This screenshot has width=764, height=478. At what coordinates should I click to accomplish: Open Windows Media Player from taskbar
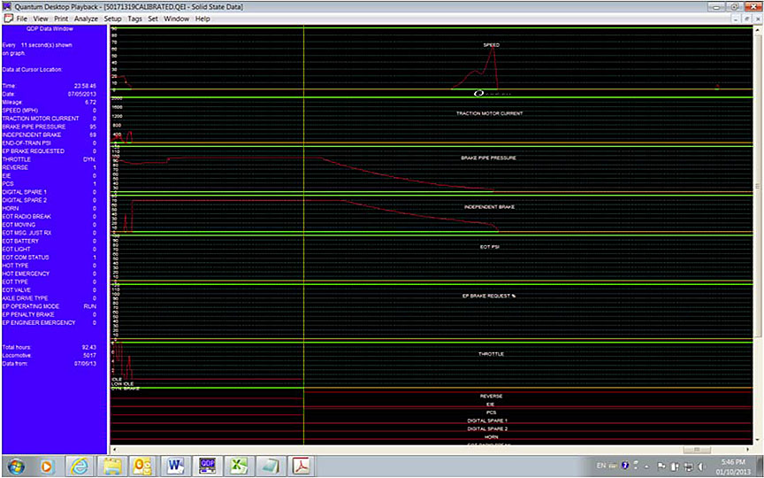point(48,464)
